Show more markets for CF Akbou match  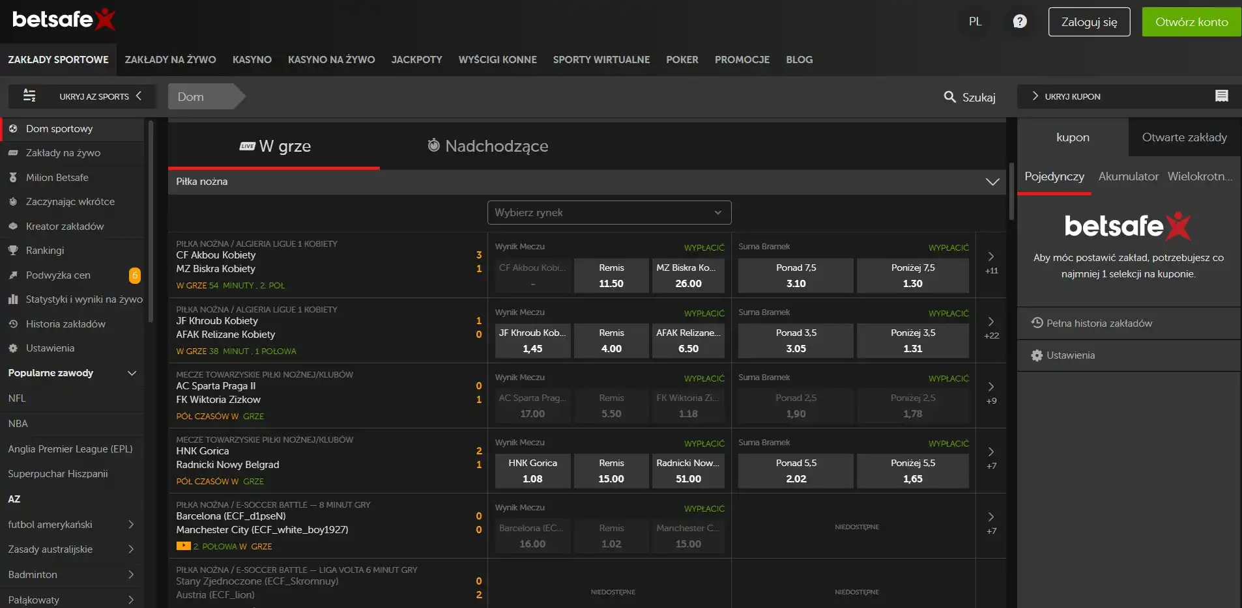(991, 263)
